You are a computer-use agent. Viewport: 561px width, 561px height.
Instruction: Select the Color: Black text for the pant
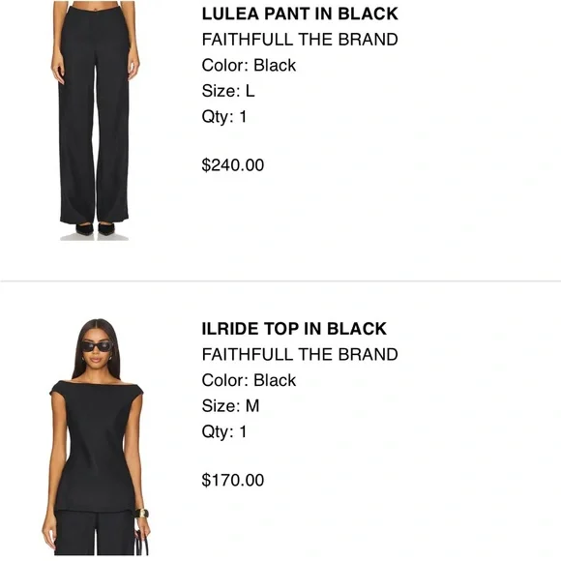pyautogui.click(x=249, y=66)
